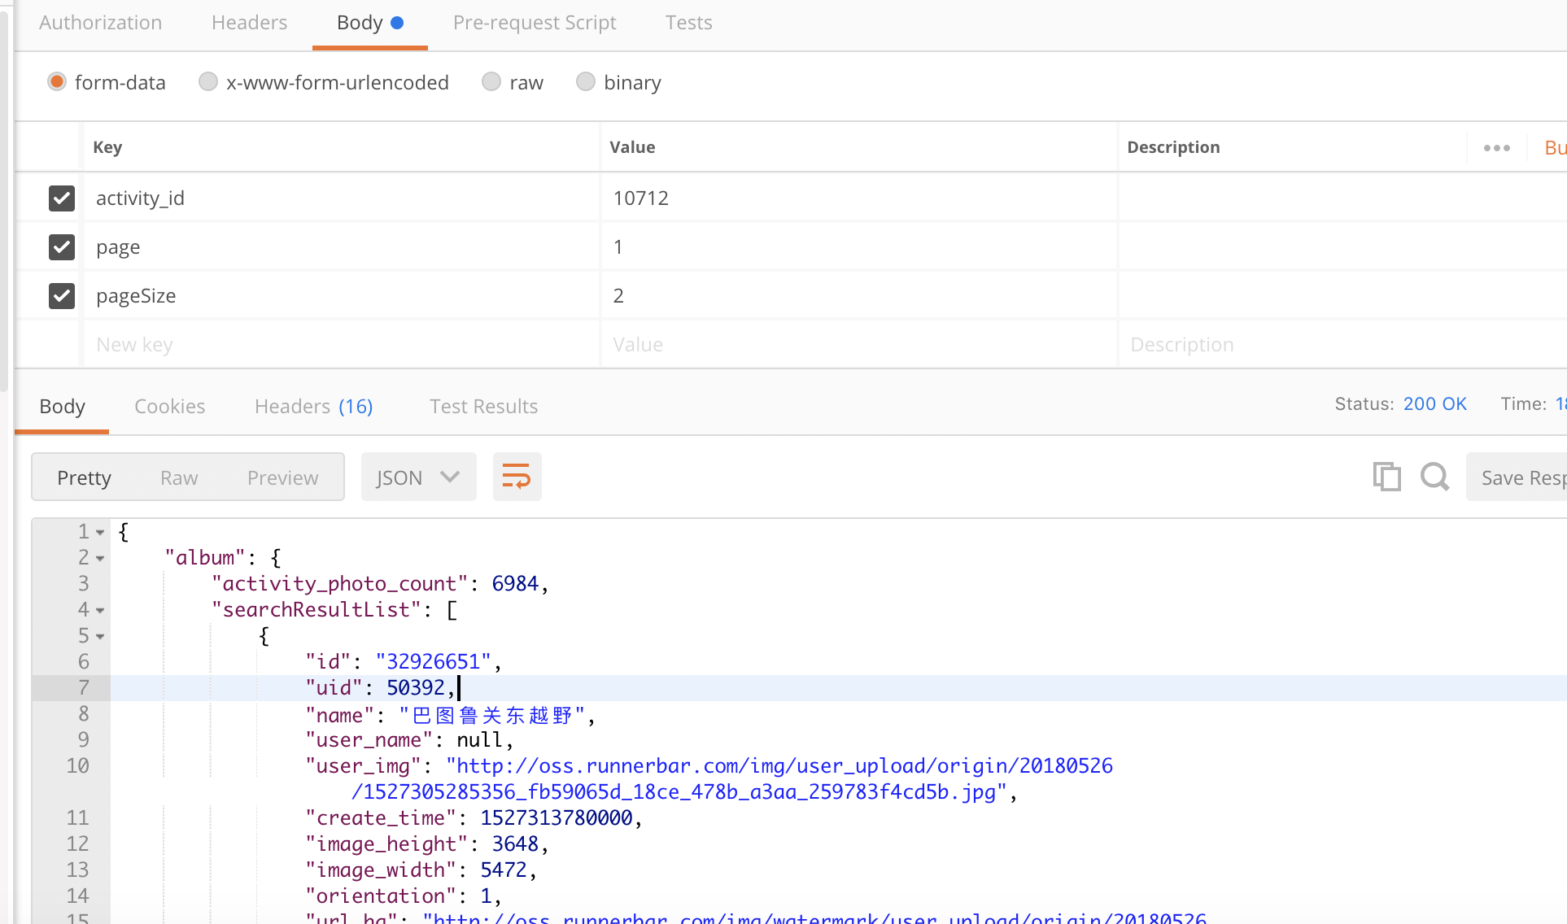Click the New key input field

(x=342, y=344)
